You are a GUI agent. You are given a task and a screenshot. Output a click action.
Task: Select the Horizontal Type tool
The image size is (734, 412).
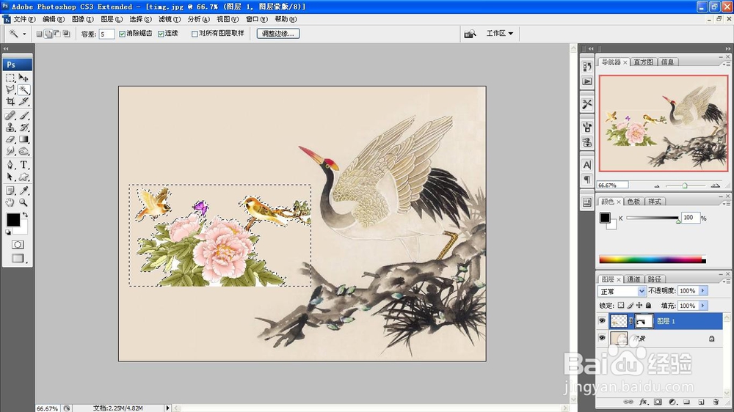[24, 165]
